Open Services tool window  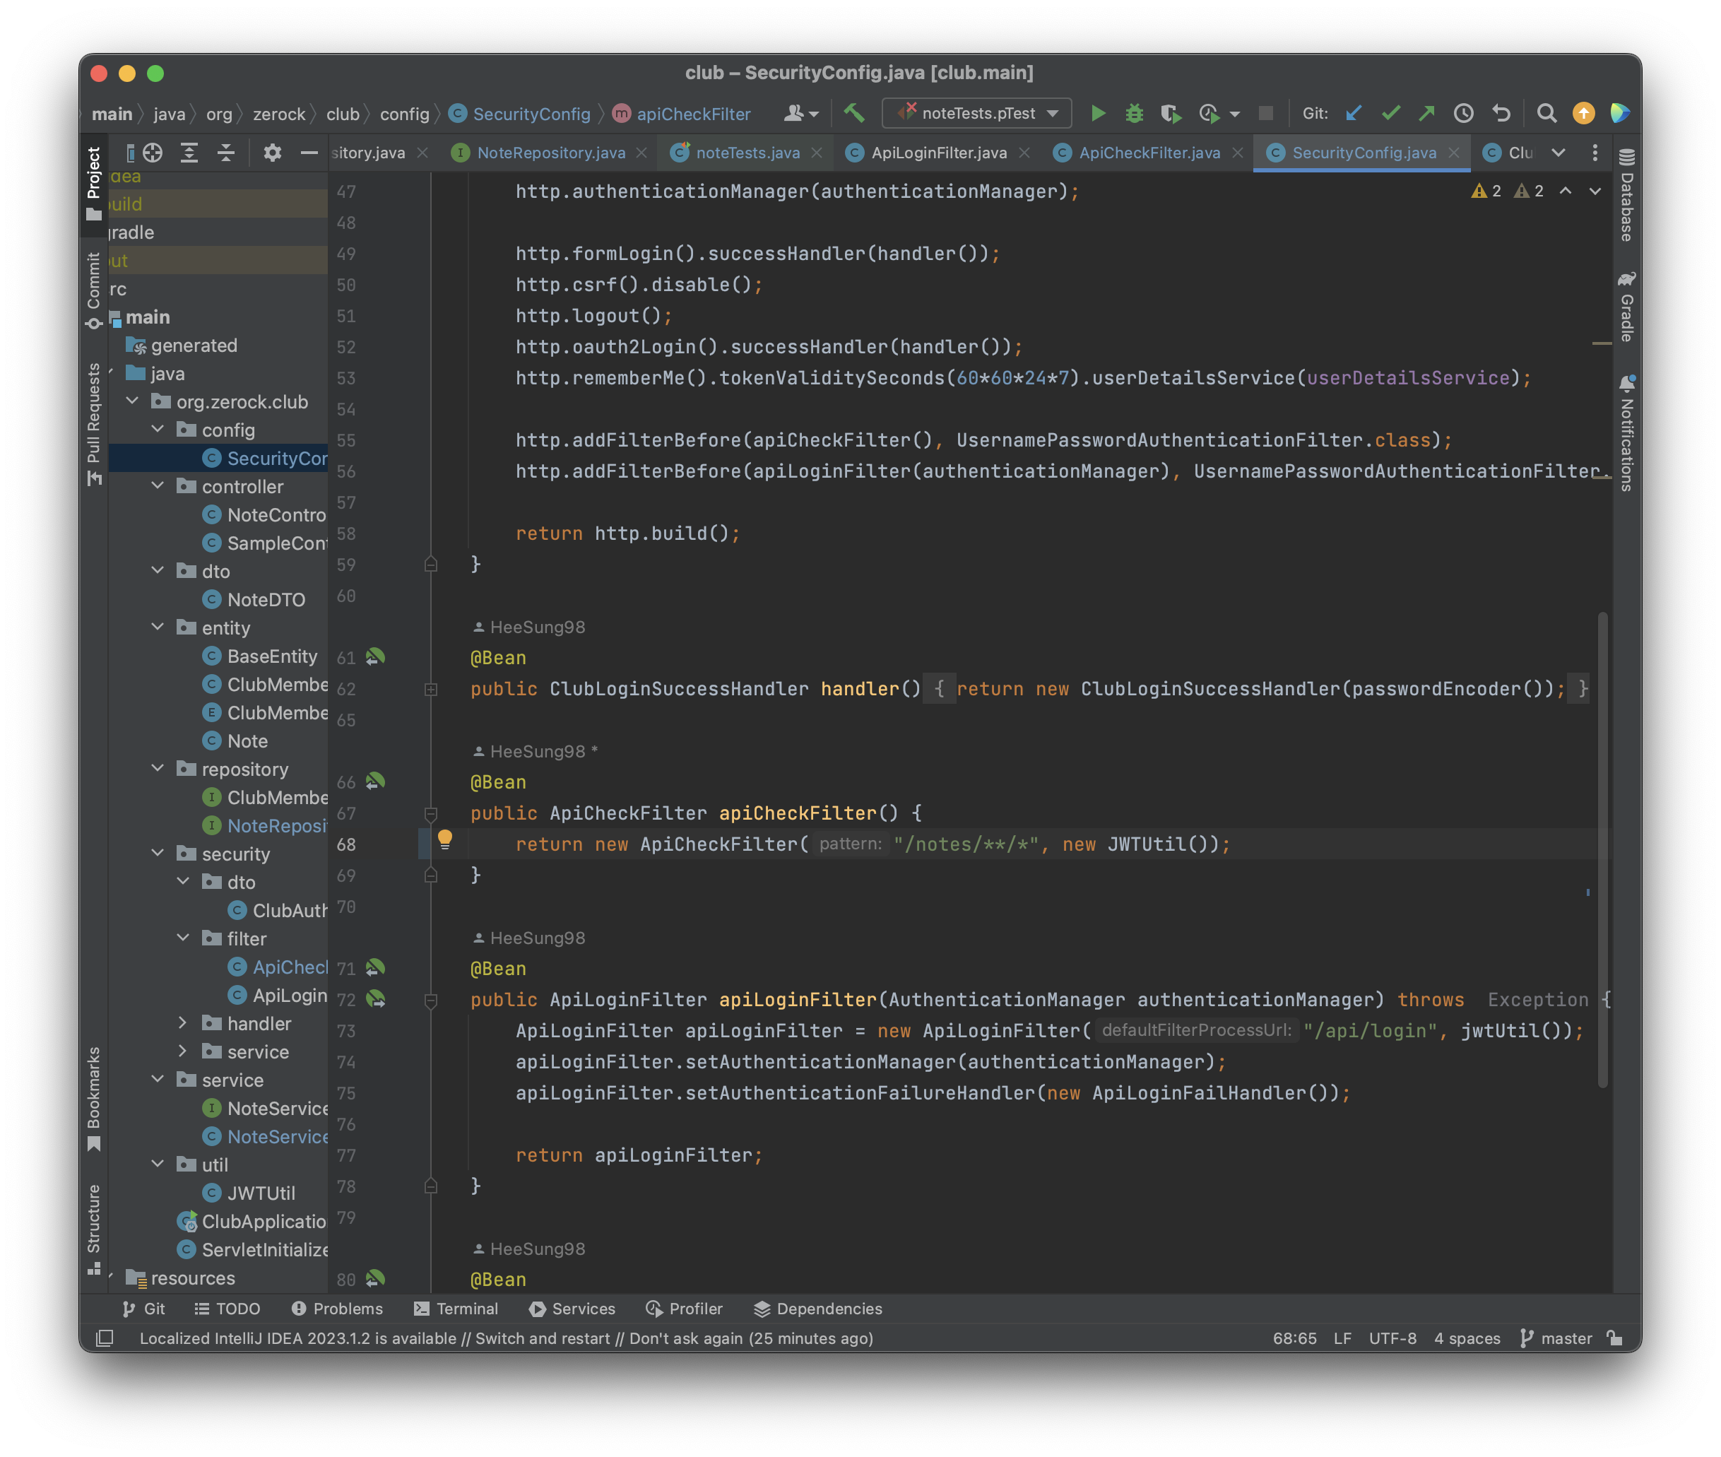pyautogui.click(x=572, y=1309)
